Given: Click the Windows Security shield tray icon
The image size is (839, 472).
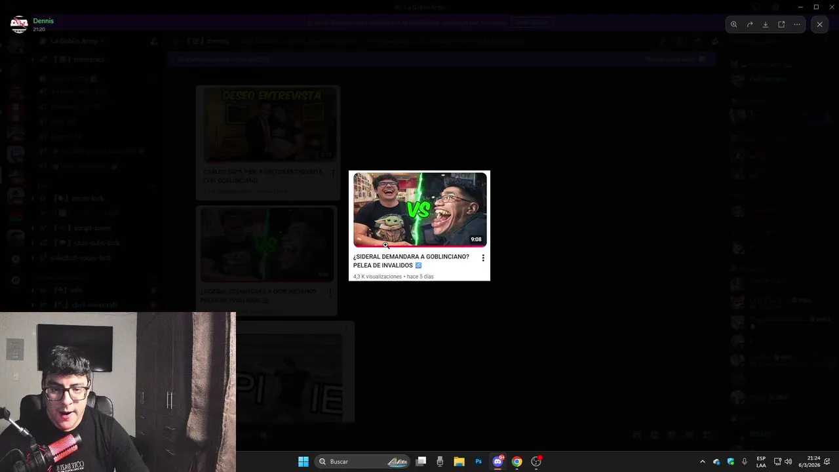Looking at the screenshot, I should click(x=731, y=462).
